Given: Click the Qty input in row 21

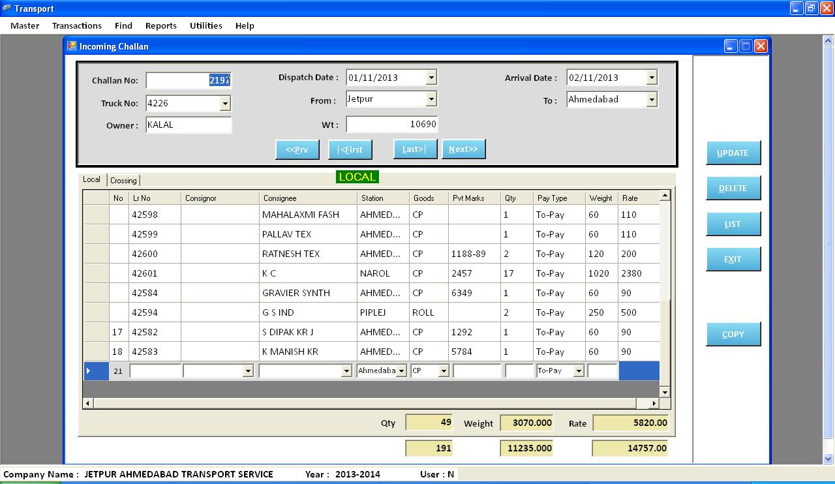Looking at the screenshot, I should (x=519, y=371).
